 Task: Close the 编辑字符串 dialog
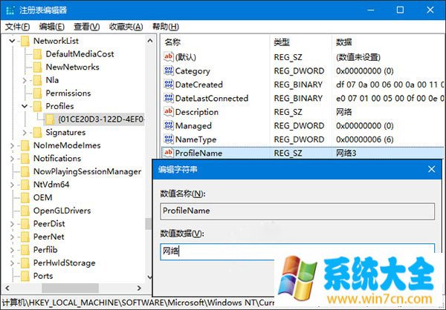(431, 170)
